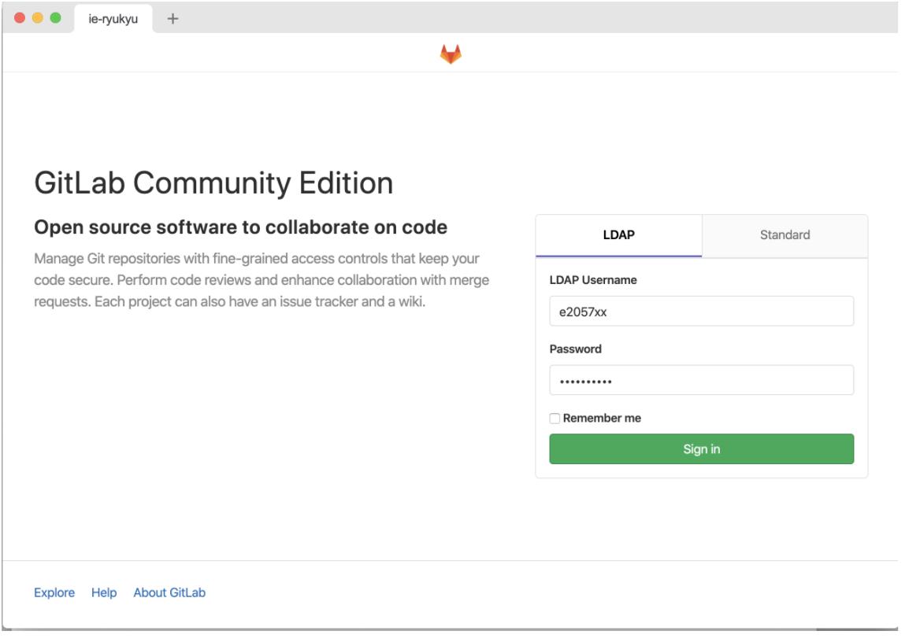Focus the LDAP Username input field
This screenshot has width=920, height=642.
(701, 311)
